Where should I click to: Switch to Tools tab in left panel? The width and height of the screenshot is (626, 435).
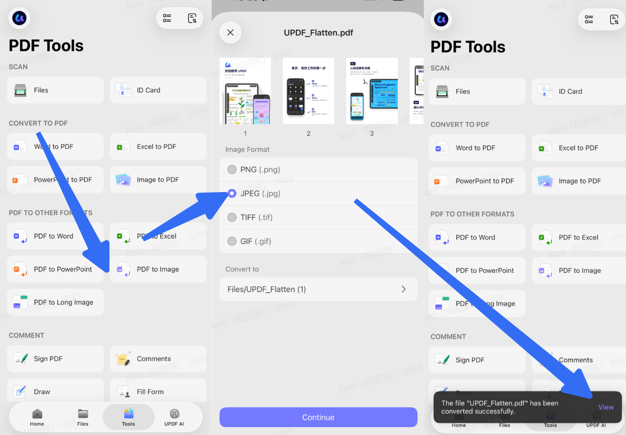click(128, 417)
